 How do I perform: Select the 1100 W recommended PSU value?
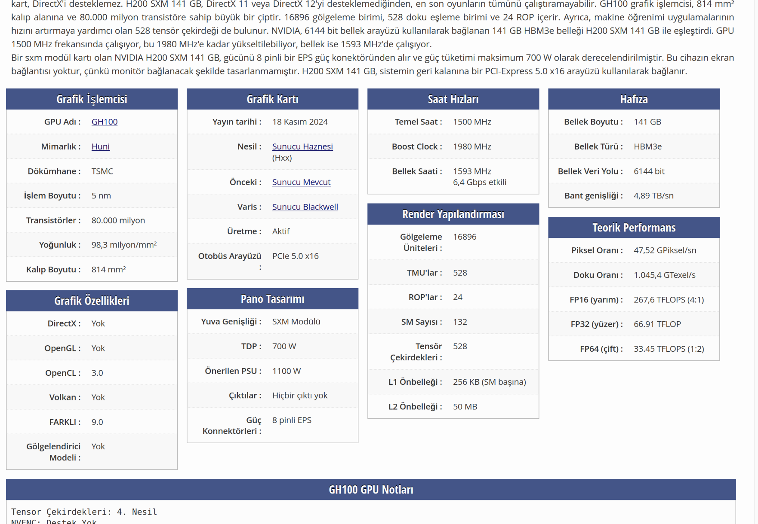(x=287, y=371)
